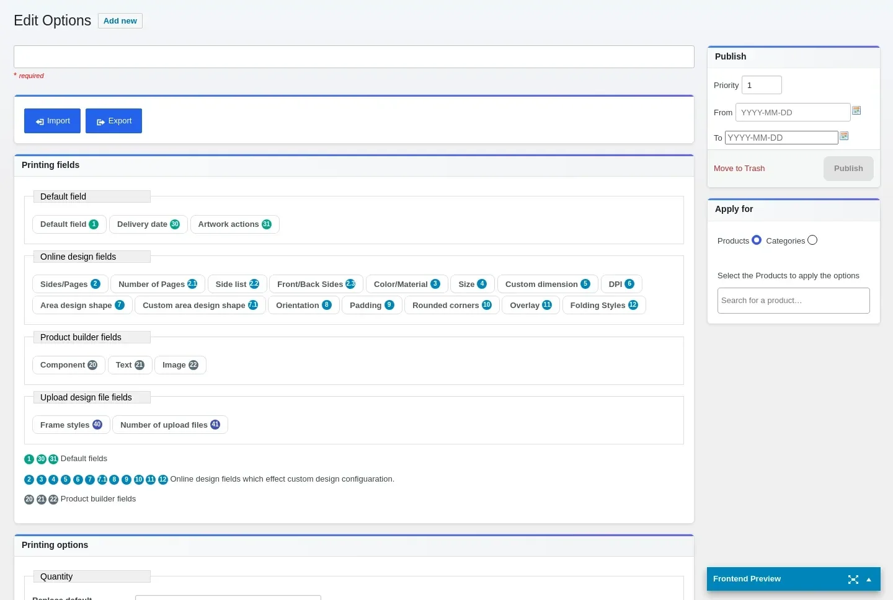Image resolution: width=893 pixels, height=600 pixels.
Task: Click the Frontend Preview title bar
Action: click(794, 579)
